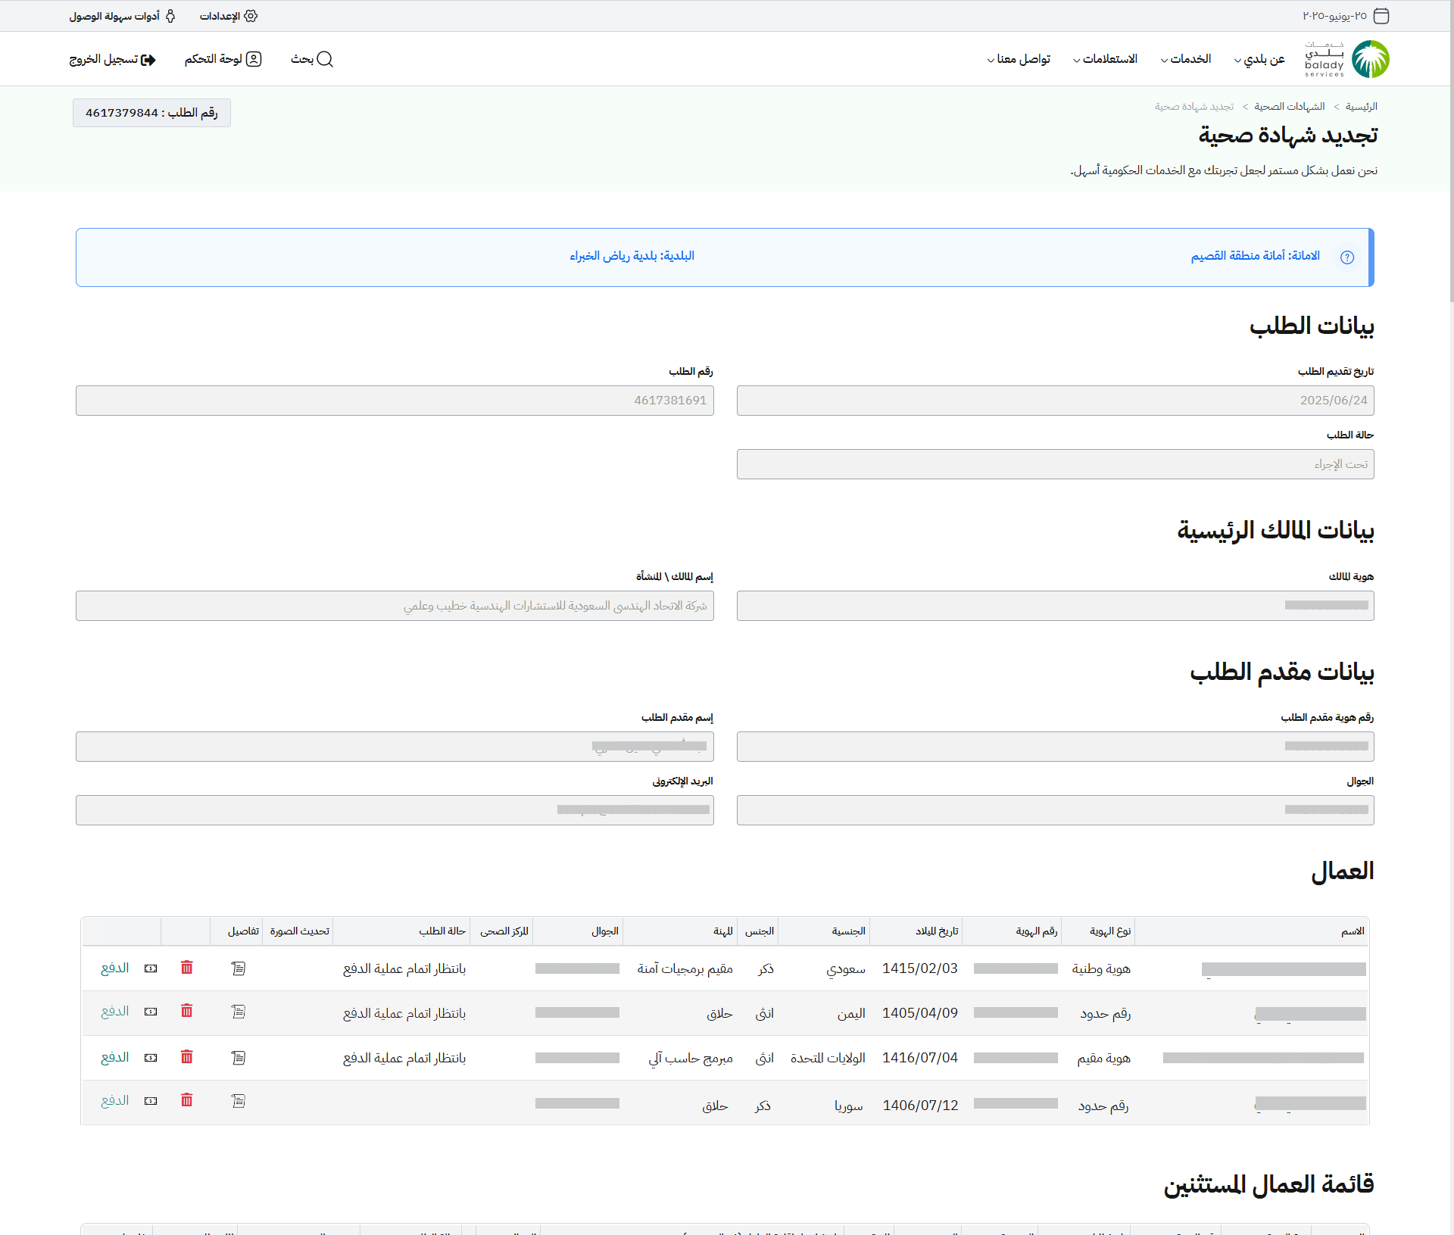This screenshot has width=1454, height=1235.
Task: Open accessibility tools أدوات سهولة الوصول
Action: coord(123,16)
